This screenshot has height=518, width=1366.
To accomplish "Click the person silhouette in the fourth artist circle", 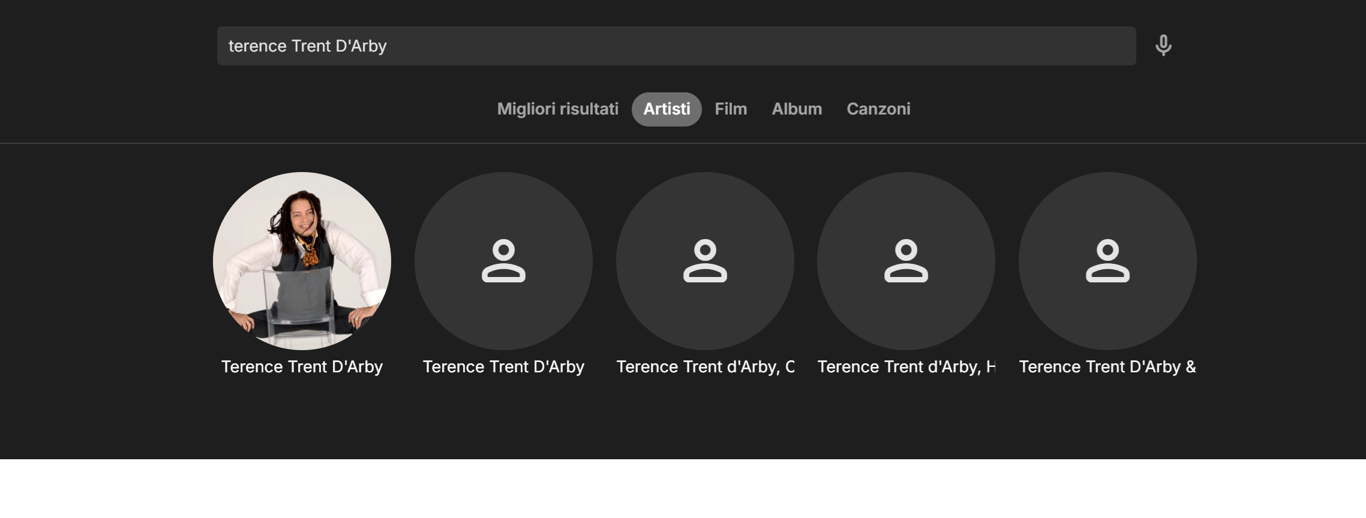I will click(906, 261).
